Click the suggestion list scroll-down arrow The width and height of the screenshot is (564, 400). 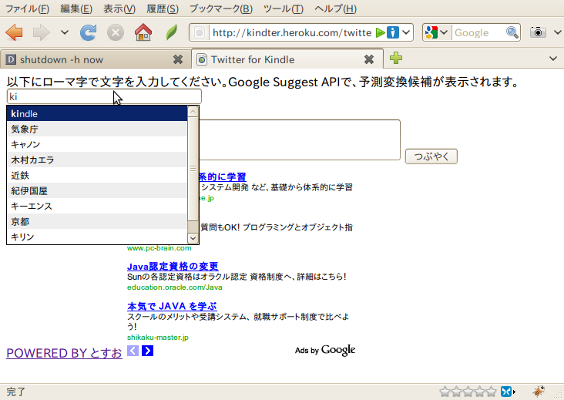point(193,238)
